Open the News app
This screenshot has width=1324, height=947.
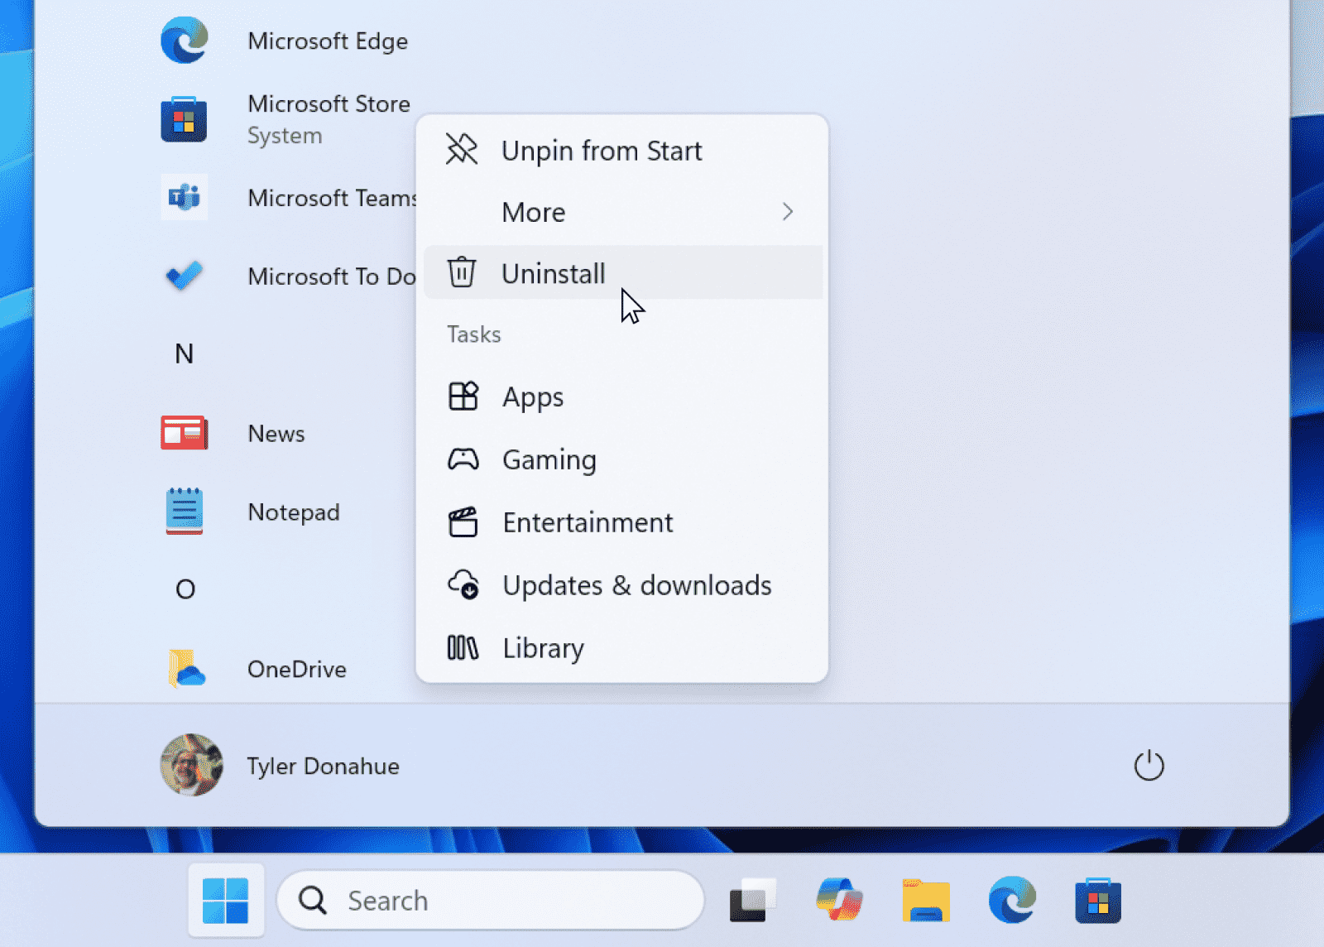276,433
